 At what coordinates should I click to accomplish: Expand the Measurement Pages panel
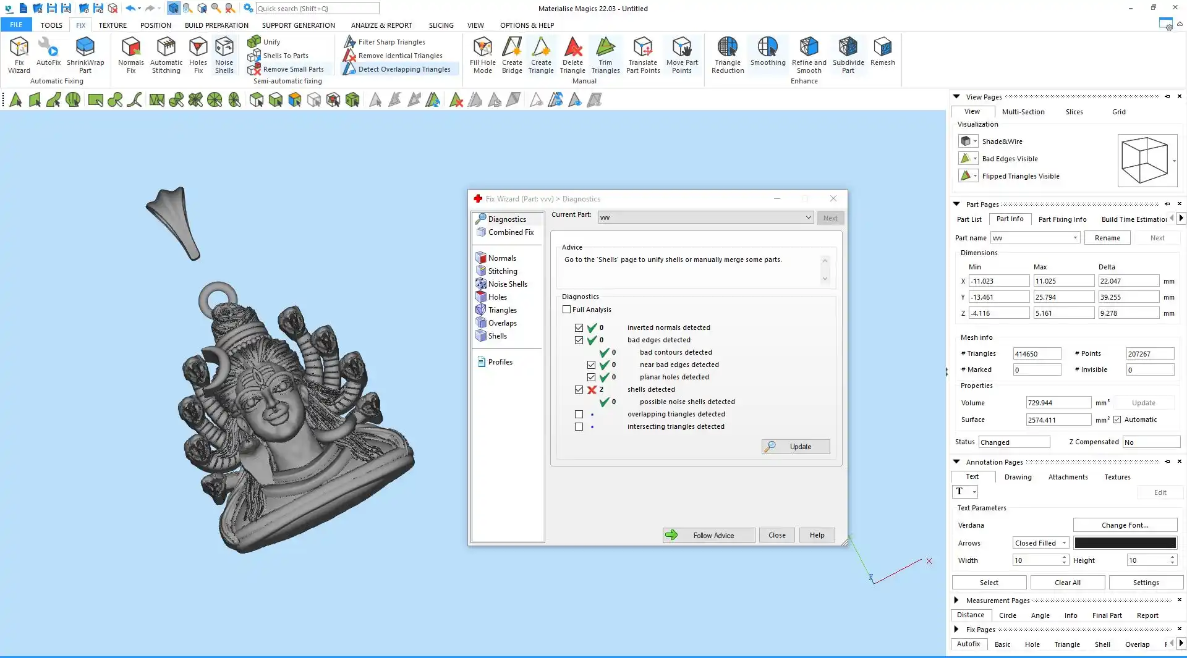click(x=956, y=600)
